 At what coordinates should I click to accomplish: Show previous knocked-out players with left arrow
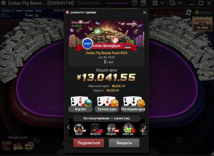point(68,127)
